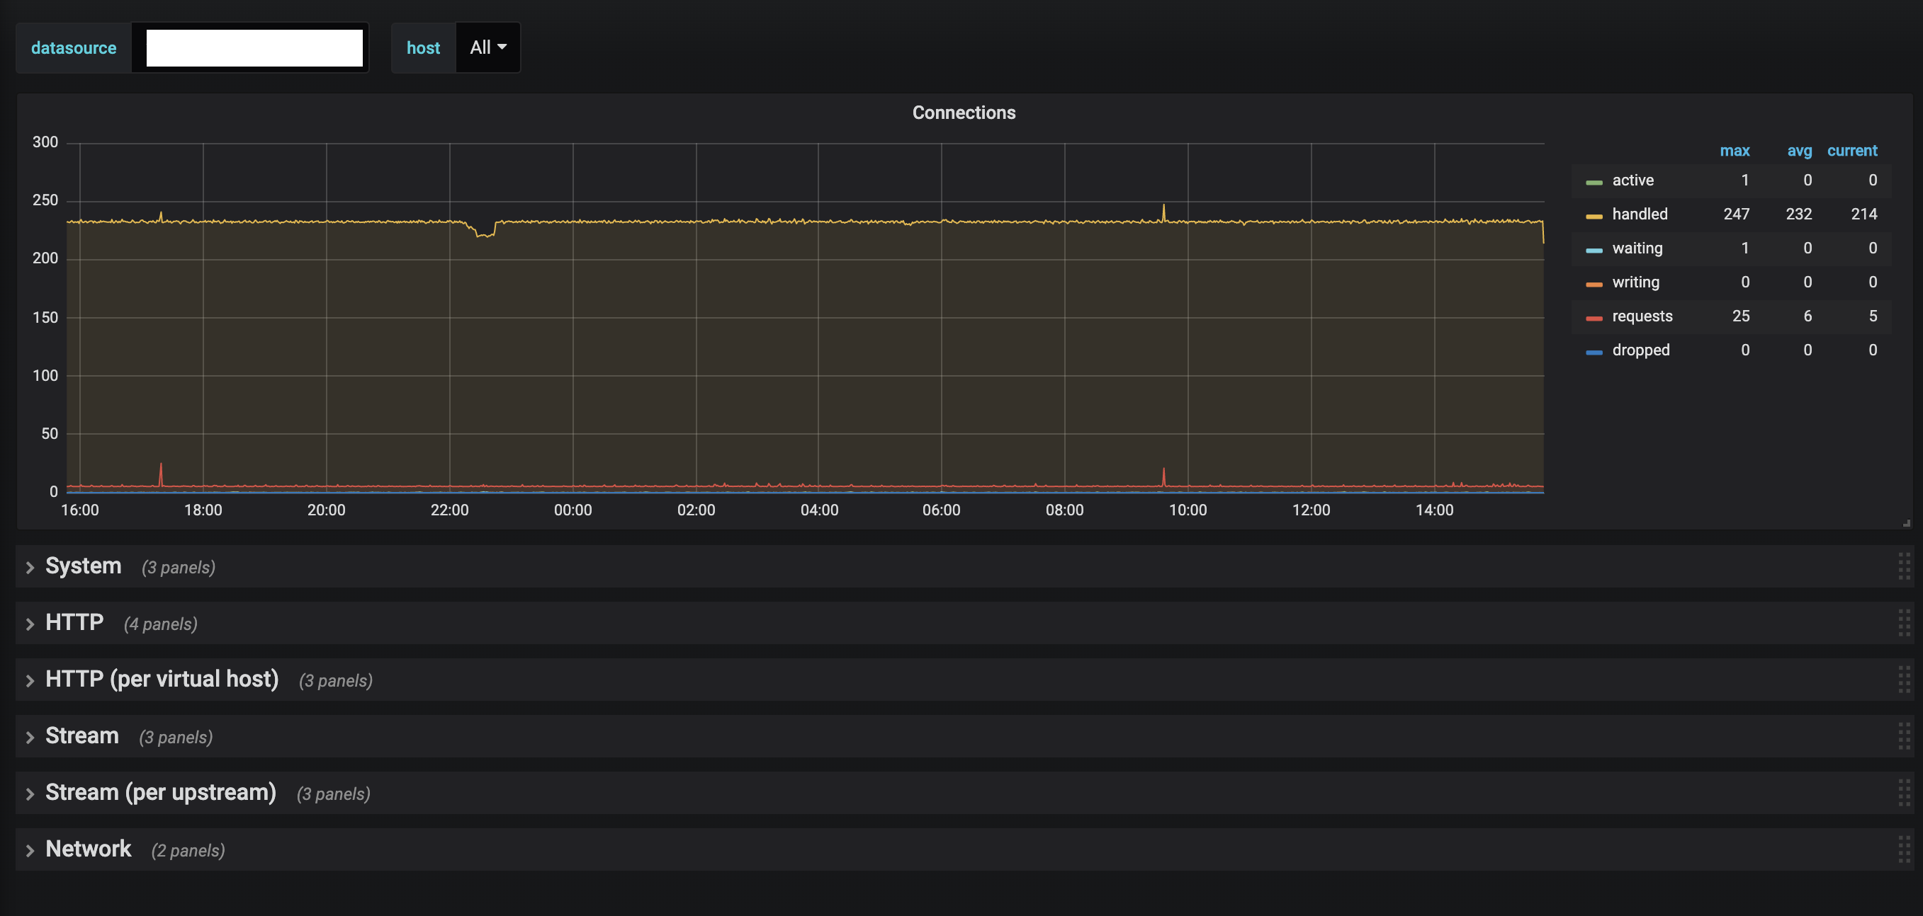
Task: Toggle the dropped series in the legend
Action: click(x=1641, y=350)
